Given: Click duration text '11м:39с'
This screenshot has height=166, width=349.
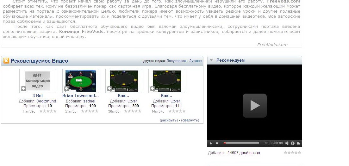Looking at the screenshot, I should tap(28, 111).
